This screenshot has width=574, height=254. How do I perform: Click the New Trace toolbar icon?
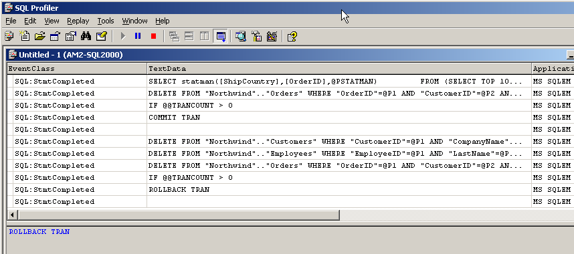9,36
